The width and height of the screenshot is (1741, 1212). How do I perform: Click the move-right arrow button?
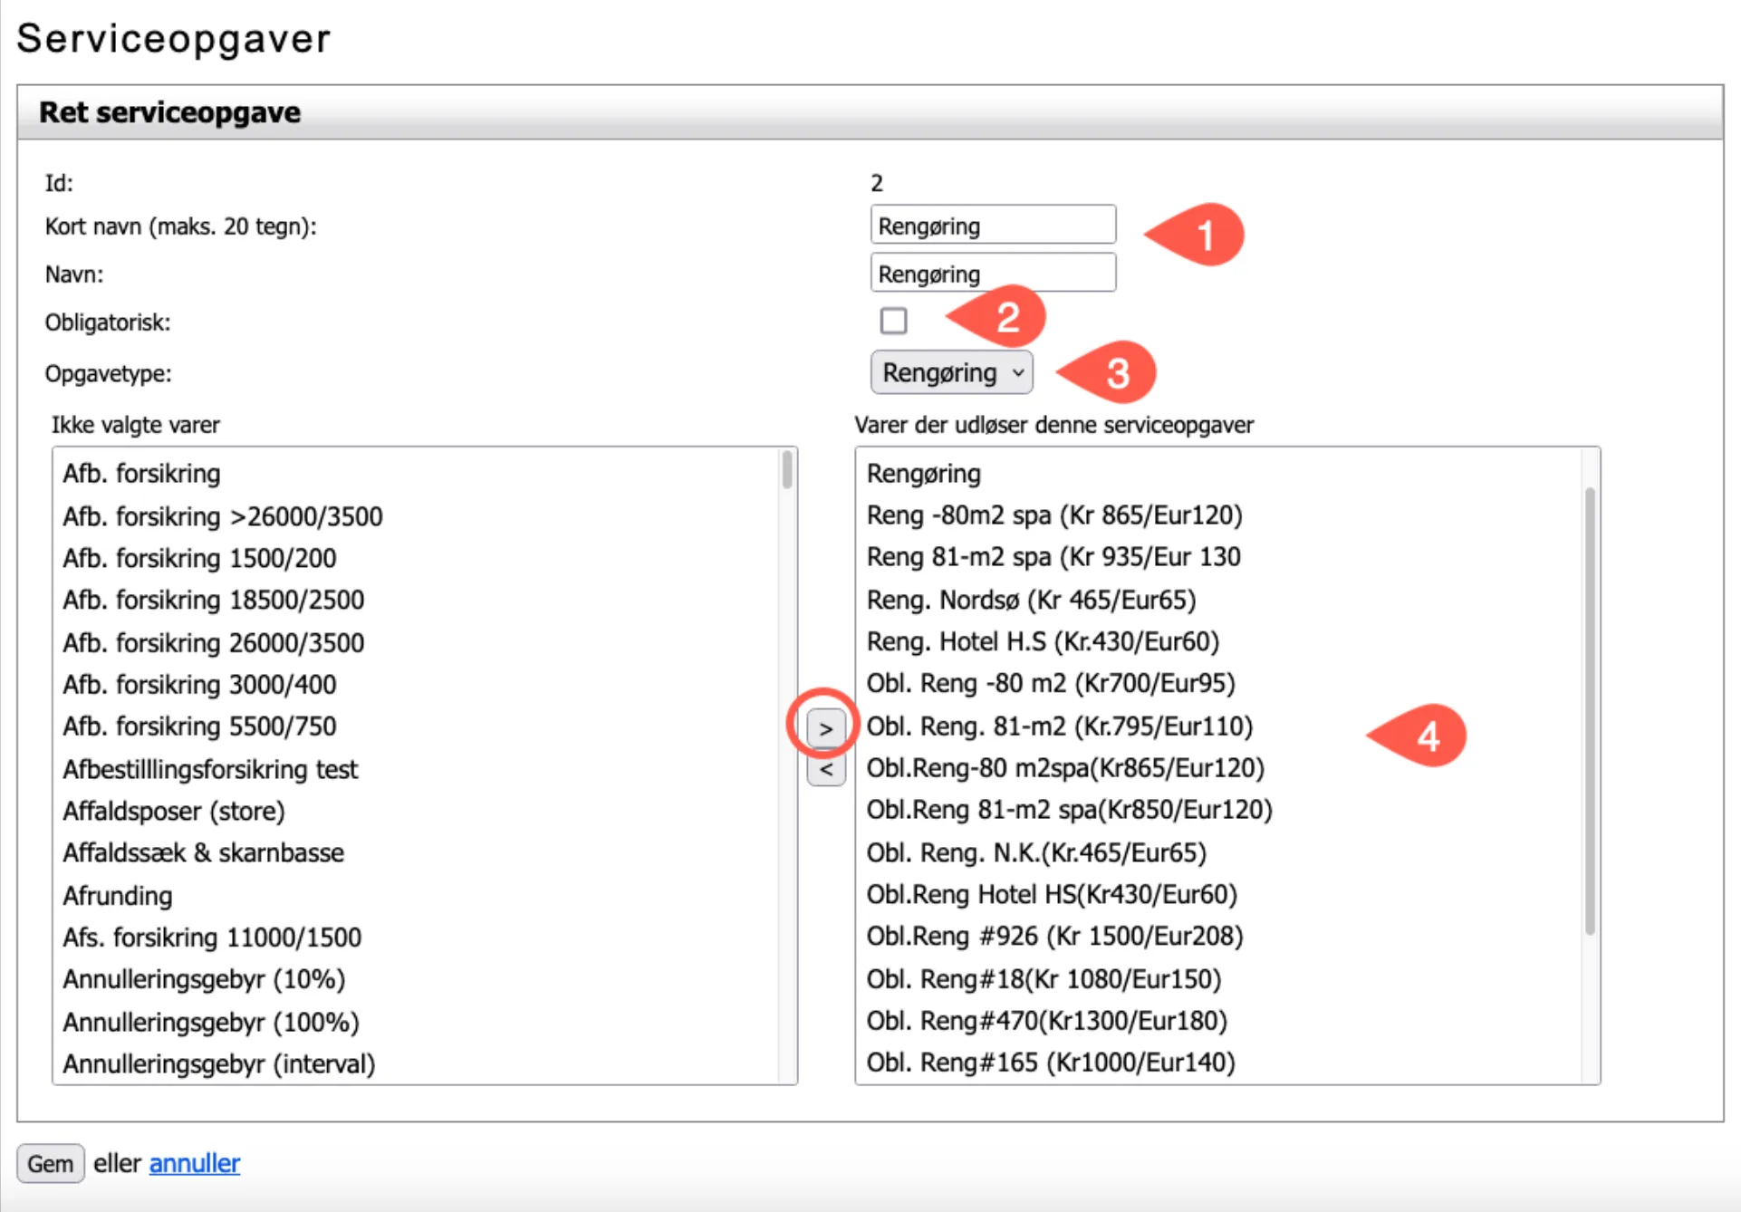click(x=825, y=728)
